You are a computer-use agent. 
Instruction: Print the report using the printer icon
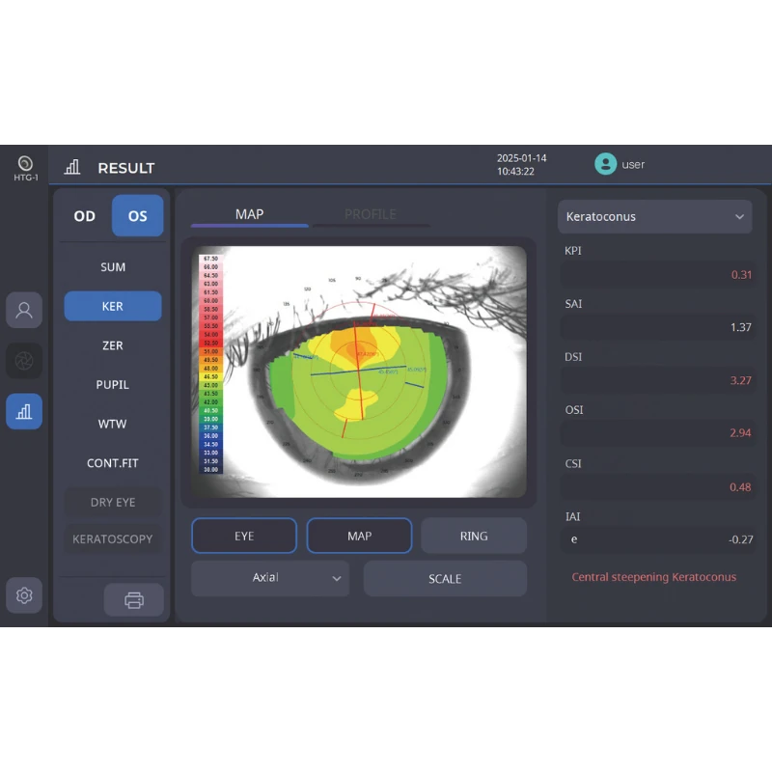point(133,599)
